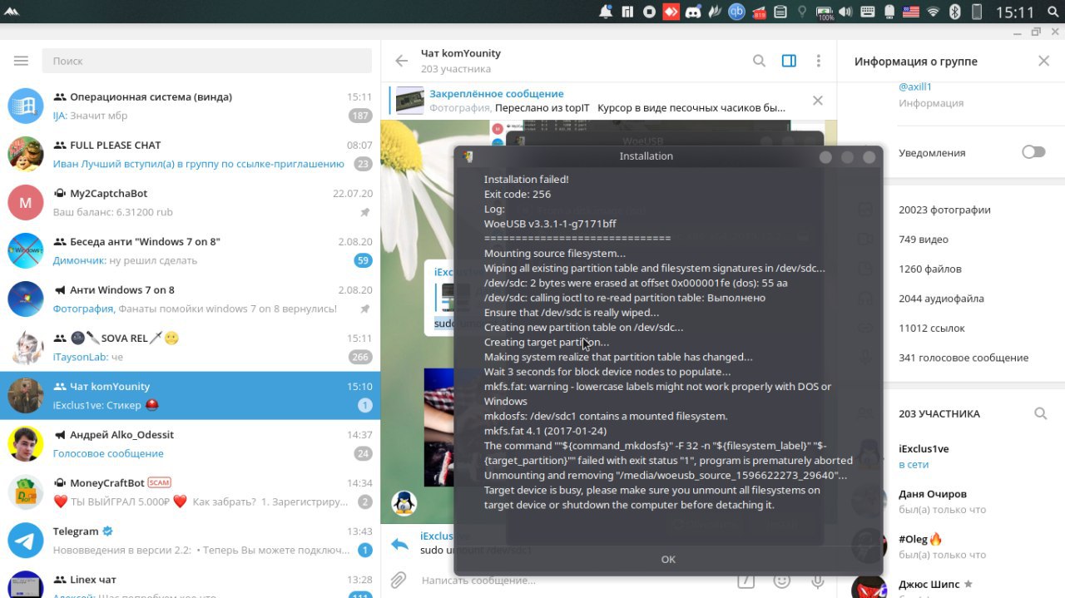The width and height of the screenshot is (1065, 598).
Task: Open the @axill1 username link
Action: 915,86
